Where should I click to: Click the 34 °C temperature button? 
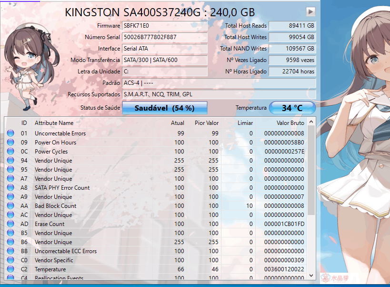pyautogui.click(x=292, y=108)
